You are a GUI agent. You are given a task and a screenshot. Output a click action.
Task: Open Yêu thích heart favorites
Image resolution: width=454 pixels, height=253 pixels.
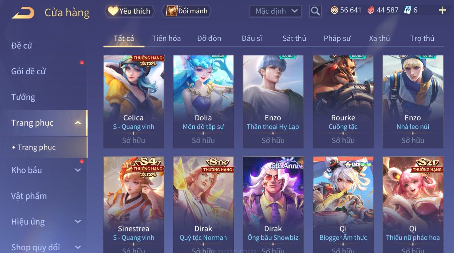click(130, 11)
